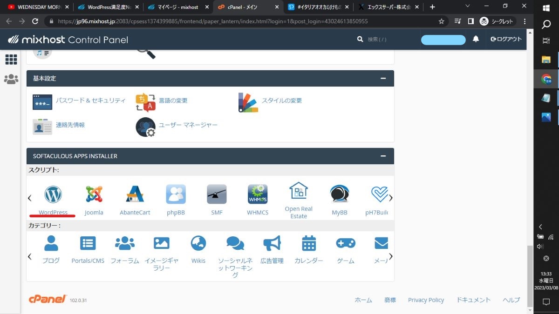
Task: Open the Open Real Estate script icon
Action: tap(299, 191)
